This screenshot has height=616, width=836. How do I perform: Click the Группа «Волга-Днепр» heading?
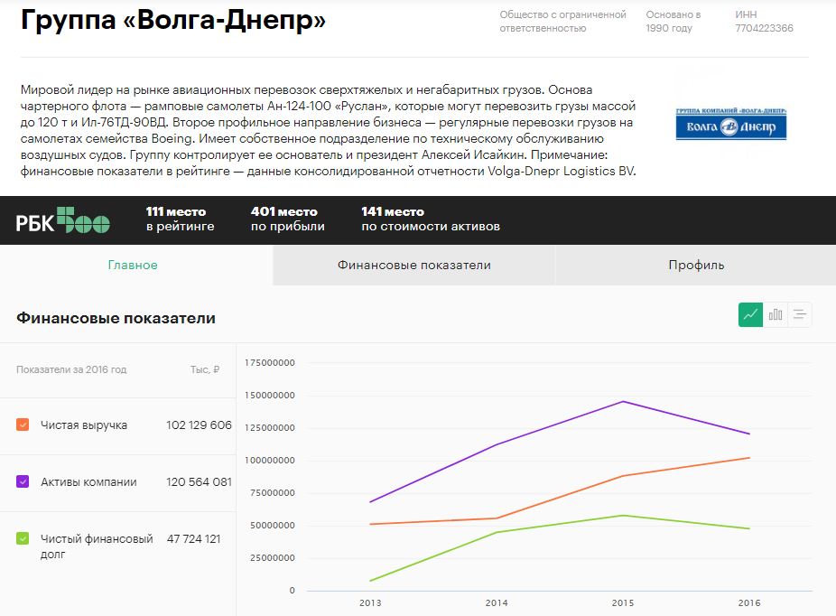(172, 21)
